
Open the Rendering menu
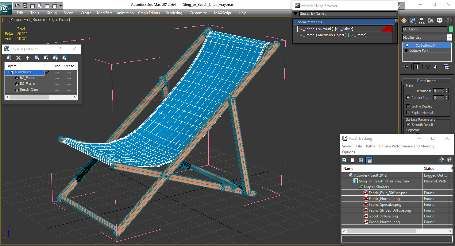pos(174,13)
